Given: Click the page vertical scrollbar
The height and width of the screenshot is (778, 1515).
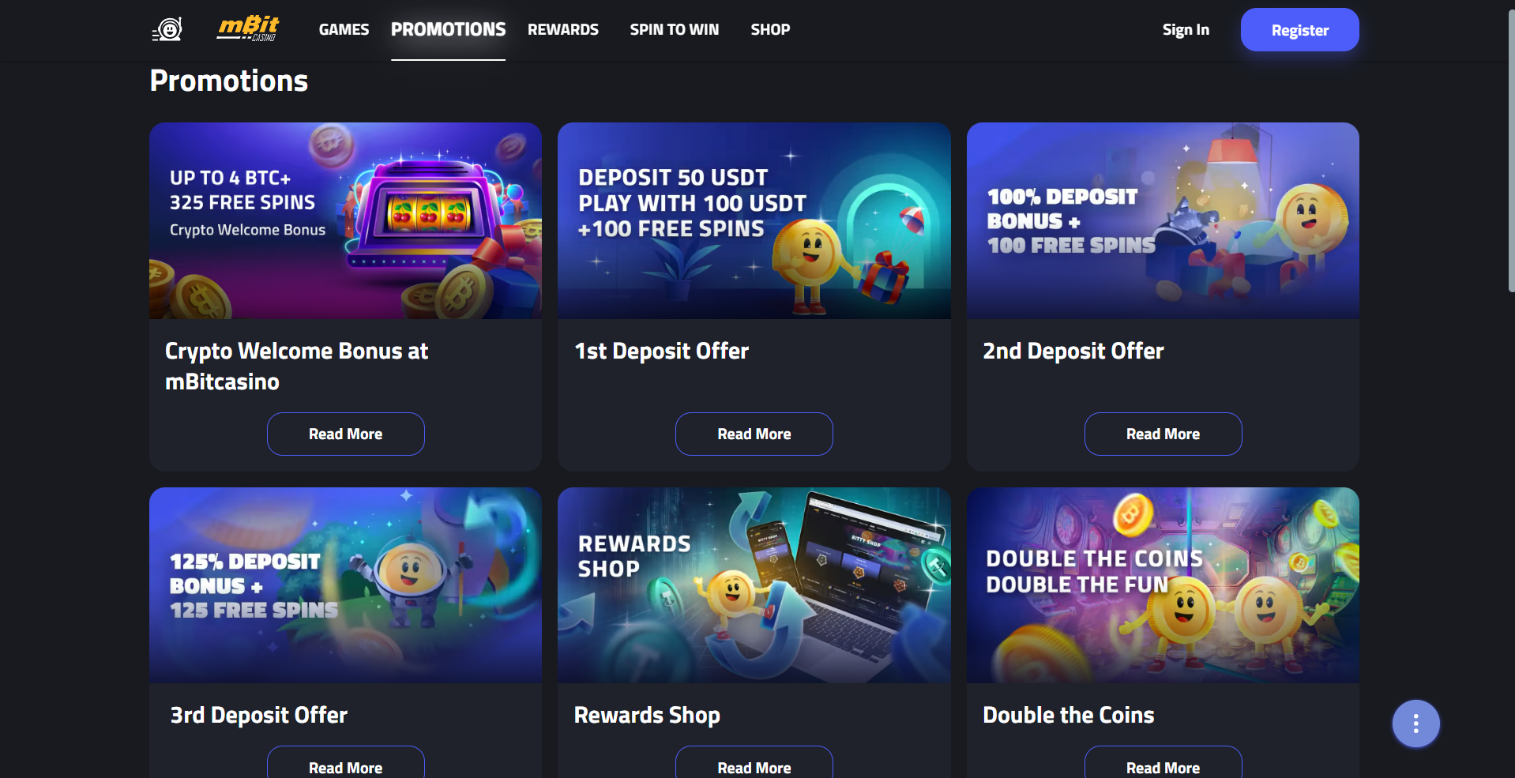Looking at the screenshot, I should 1511,150.
